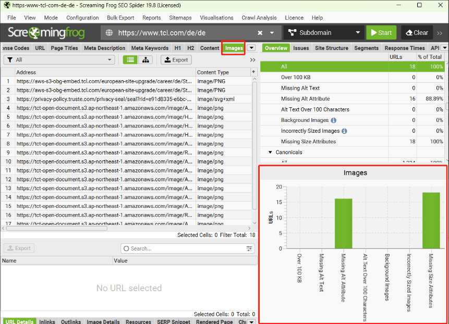
Task: Open the All filter dropdown
Action: click(x=58, y=60)
